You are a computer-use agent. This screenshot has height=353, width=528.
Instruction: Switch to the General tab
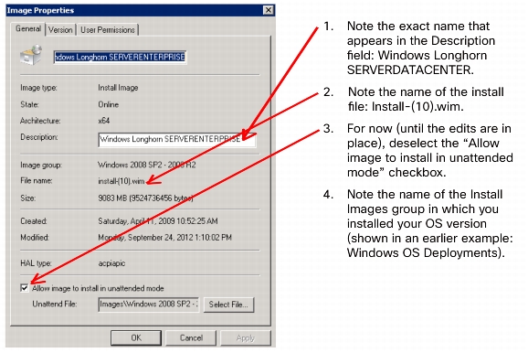pyautogui.click(x=28, y=28)
